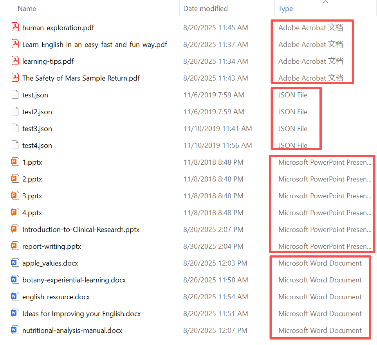Click the file icon beside test2.json
This screenshot has width=377, height=345.
pos(15,111)
